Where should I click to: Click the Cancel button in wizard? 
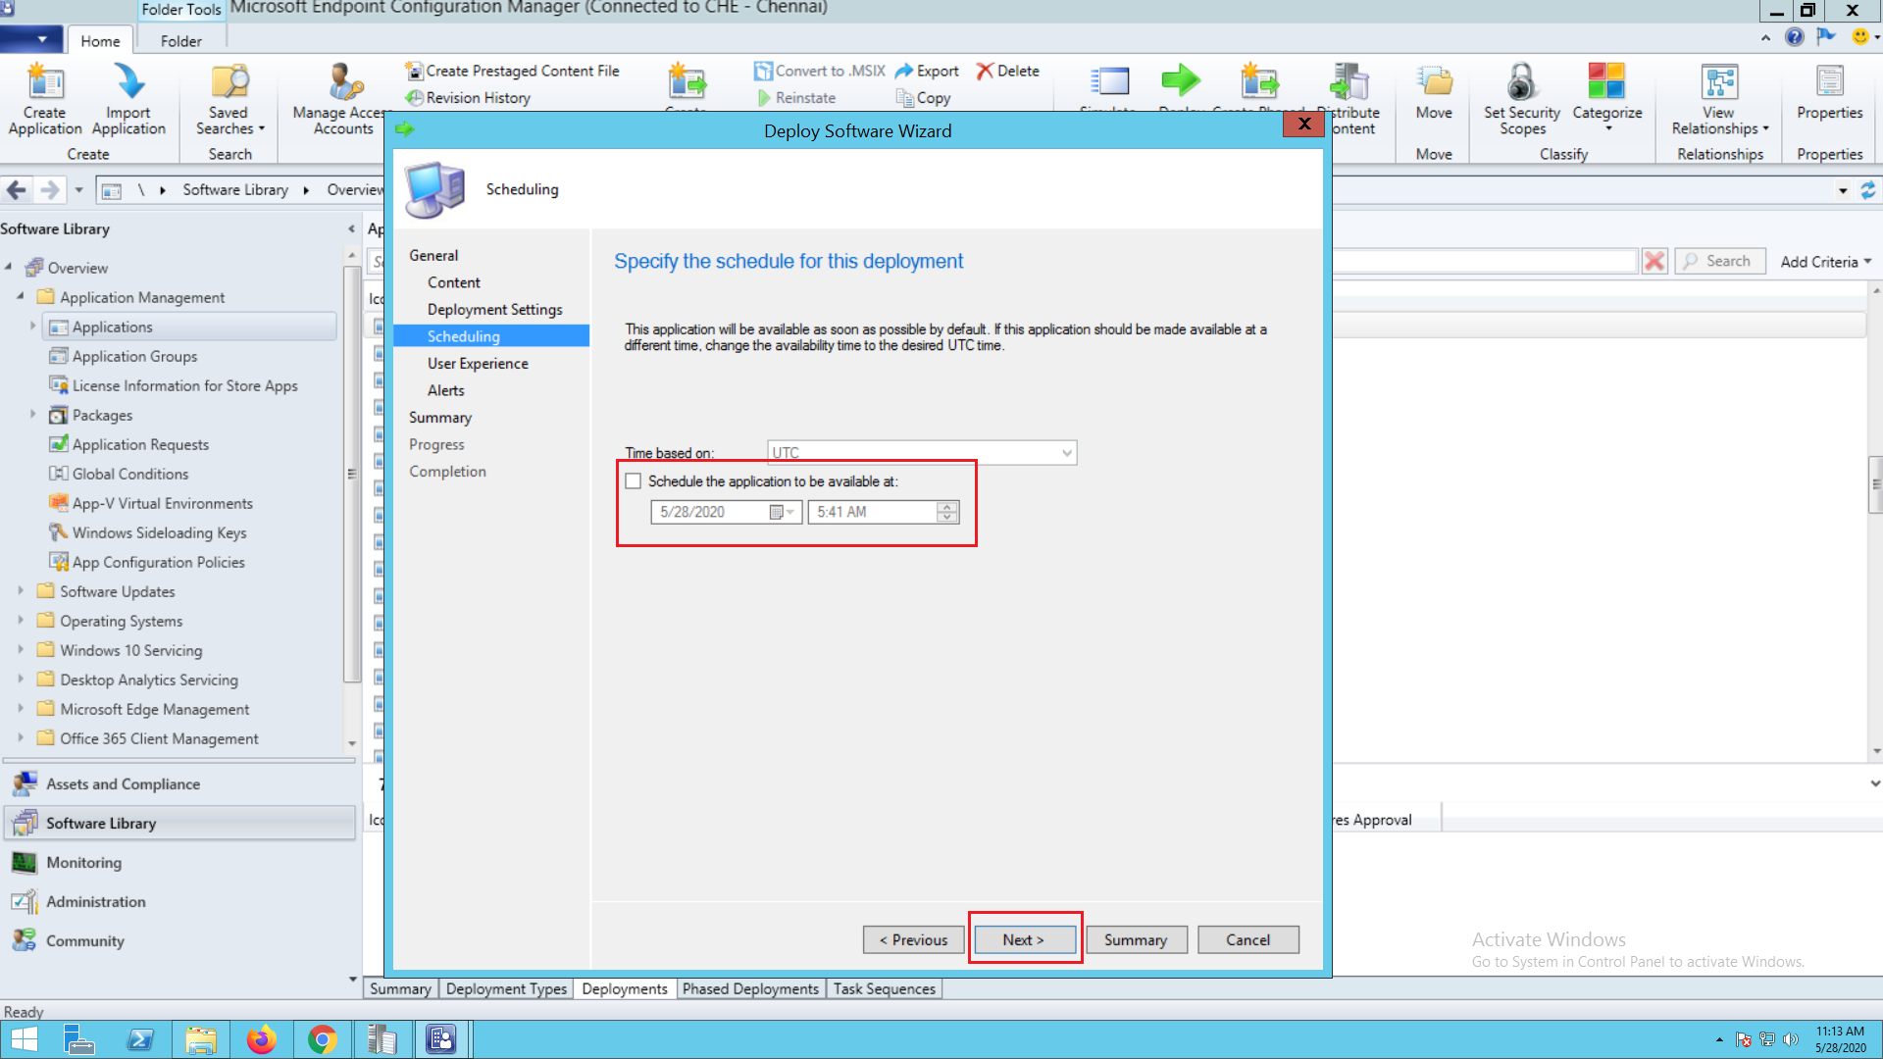point(1247,939)
